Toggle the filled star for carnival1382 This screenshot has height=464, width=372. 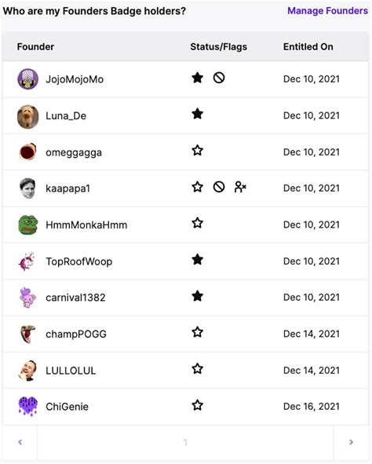point(197,296)
